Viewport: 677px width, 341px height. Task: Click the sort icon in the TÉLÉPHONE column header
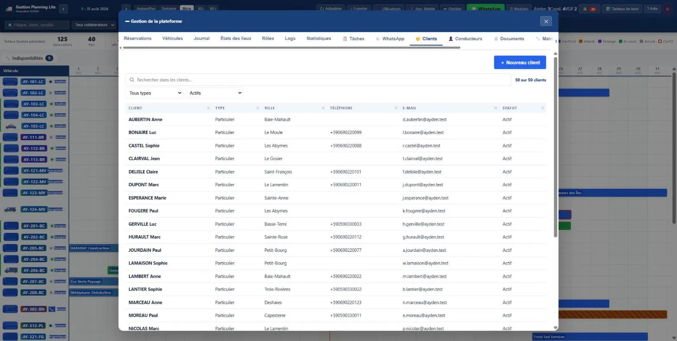point(396,108)
